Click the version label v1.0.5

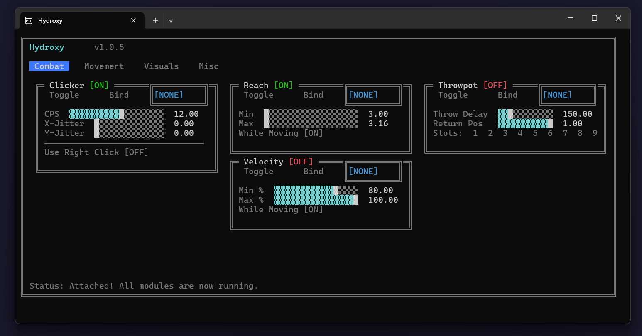click(x=109, y=47)
